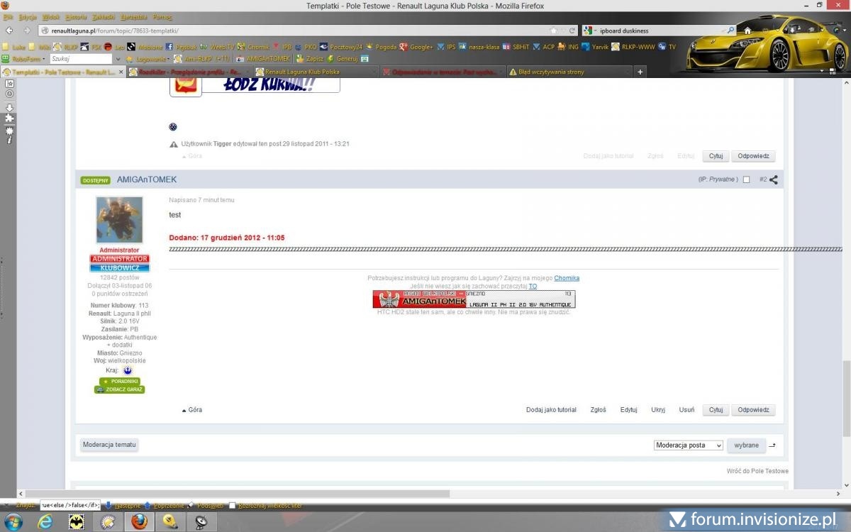
Task: Open the Historia menu
Action: (x=75, y=16)
